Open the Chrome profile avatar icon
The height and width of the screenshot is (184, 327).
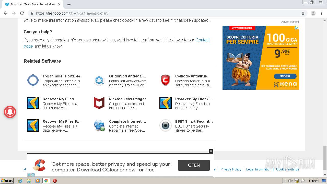(x=313, y=13)
